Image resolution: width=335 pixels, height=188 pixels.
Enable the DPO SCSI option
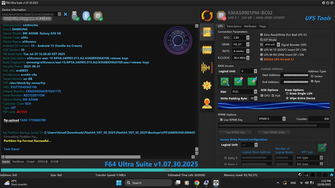[x=262, y=96]
